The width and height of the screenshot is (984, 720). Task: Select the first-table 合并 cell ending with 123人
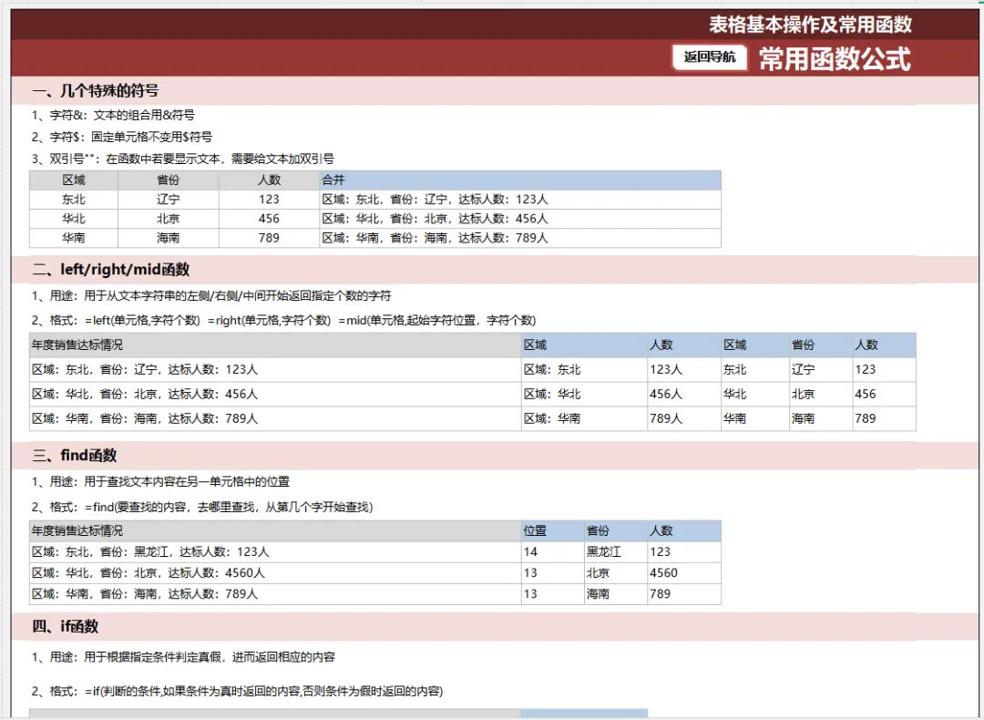pos(520,200)
